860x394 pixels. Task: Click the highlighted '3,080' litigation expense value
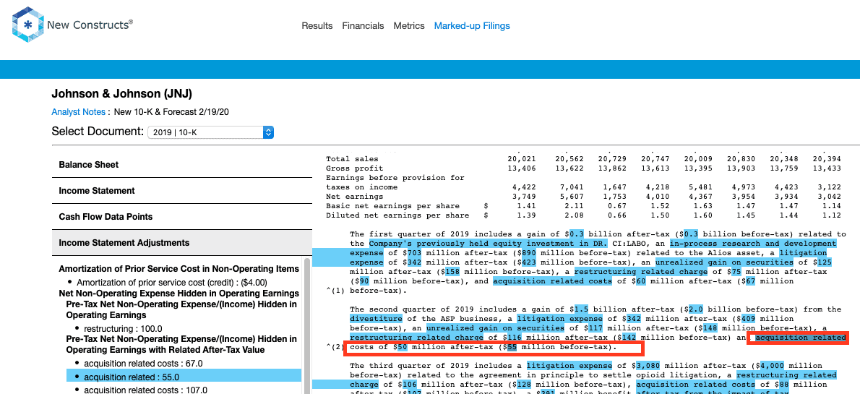(648, 366)
